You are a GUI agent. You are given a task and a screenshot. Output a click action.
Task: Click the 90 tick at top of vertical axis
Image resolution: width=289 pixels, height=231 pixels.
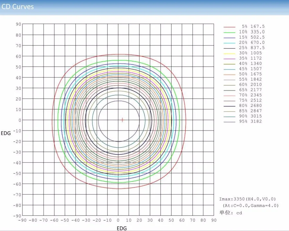[18, 24]
